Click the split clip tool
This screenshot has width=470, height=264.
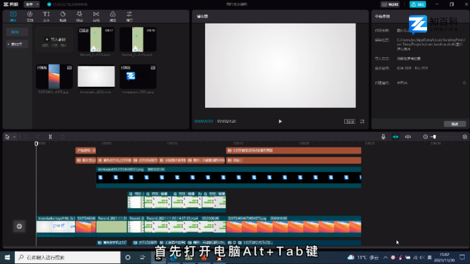point(51,137)
